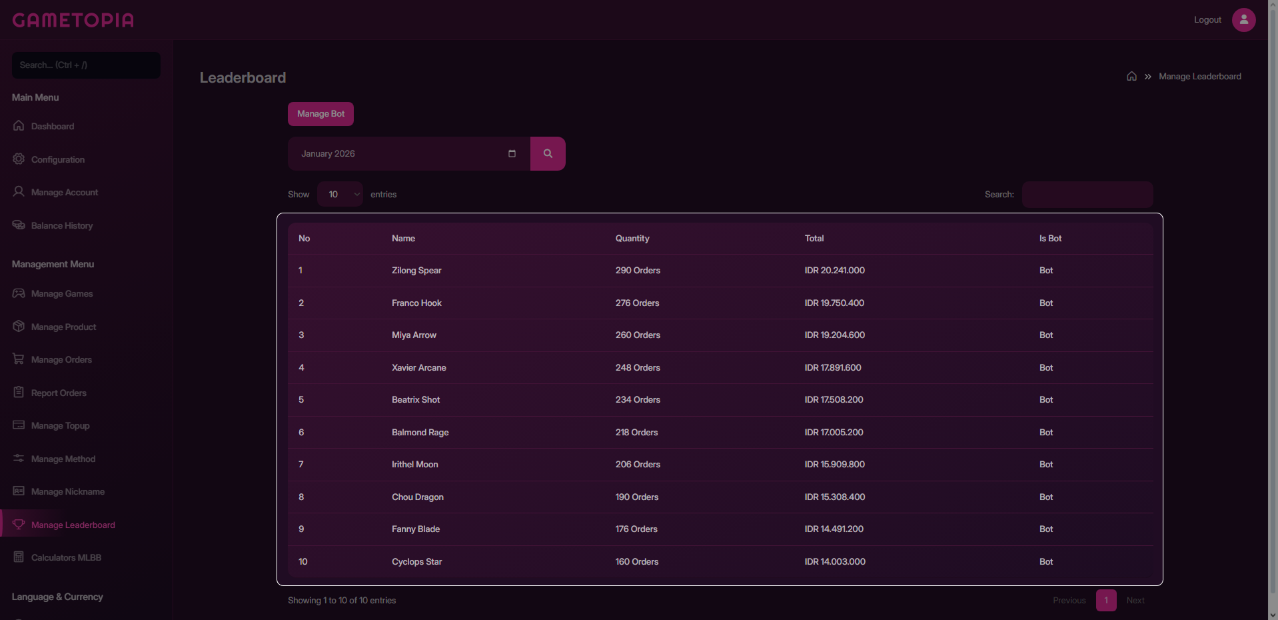The width and height of the screenshot is (1278, 620).
Task: Click the Cyclops Star row name
Action: pos(417,561)
